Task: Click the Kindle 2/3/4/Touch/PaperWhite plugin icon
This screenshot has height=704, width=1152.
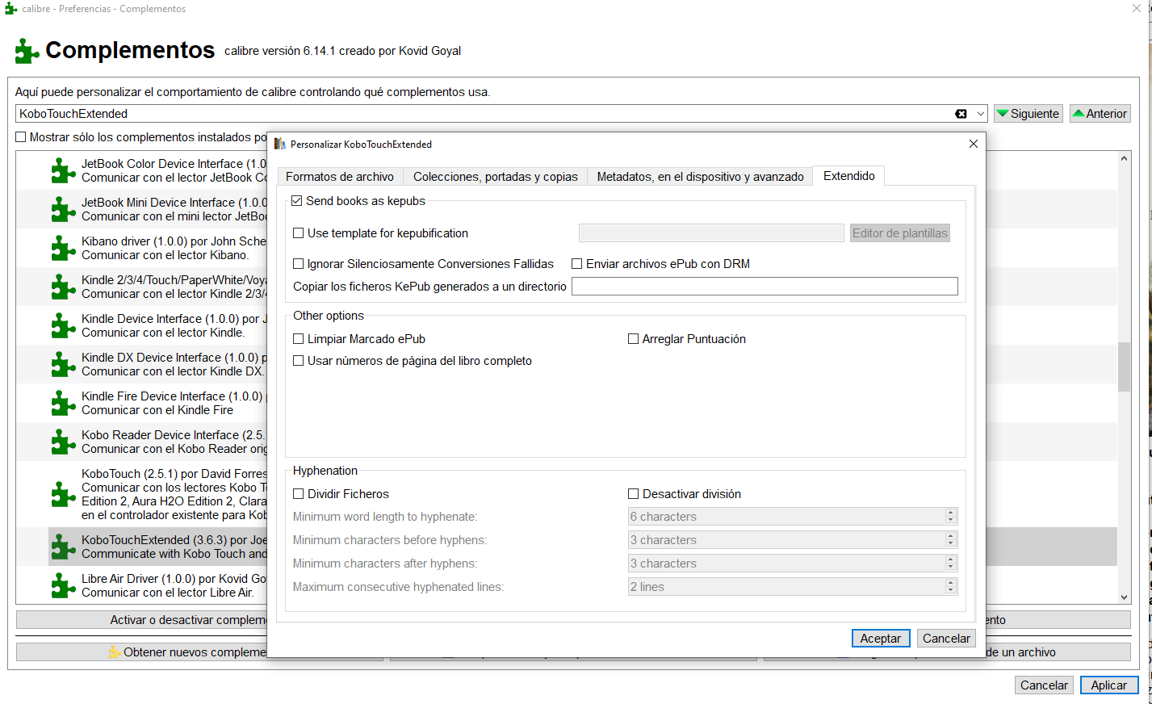Action: point(63,287)
